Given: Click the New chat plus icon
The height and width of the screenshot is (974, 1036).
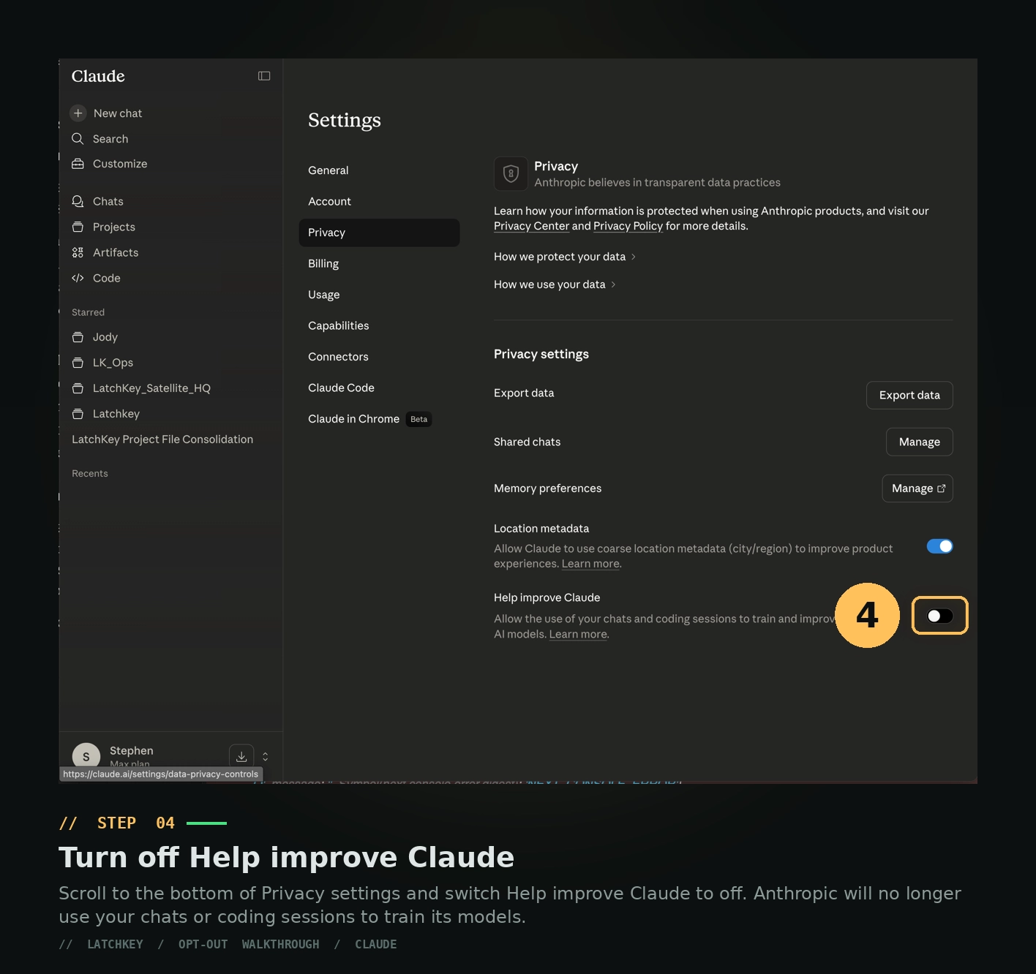Looking at the screenshot, I should point(78,113).
